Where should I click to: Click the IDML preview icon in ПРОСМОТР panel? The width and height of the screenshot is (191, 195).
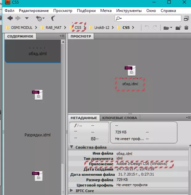pos(130,71)
